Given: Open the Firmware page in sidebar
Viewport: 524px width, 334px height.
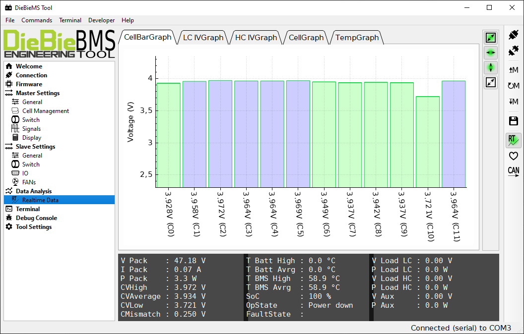Looking at the screenshot, I should click(29, 84).
